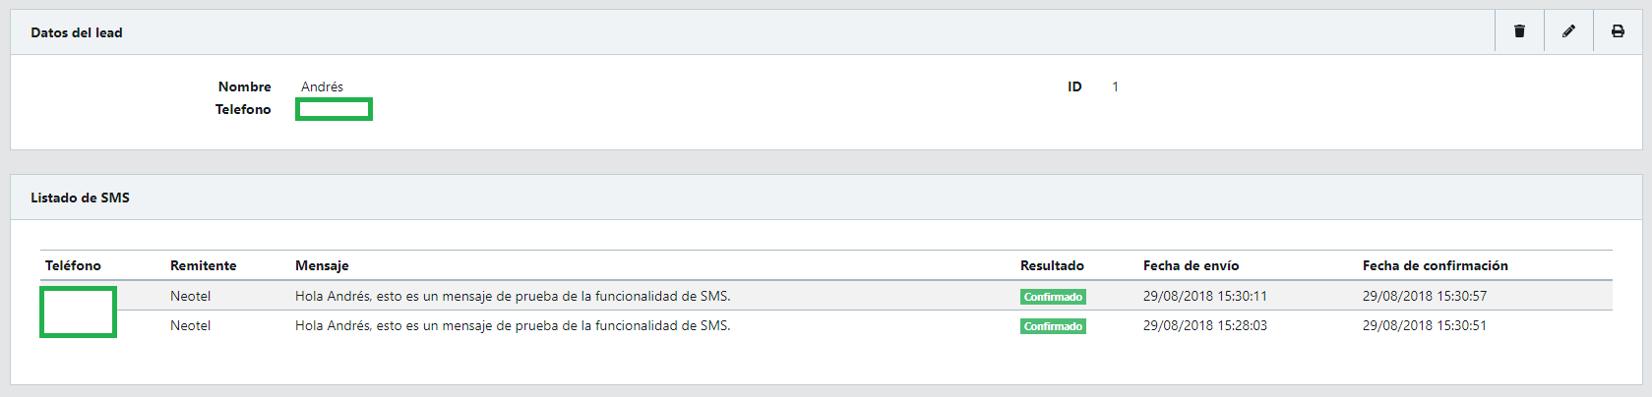
Task: Click confirmation date 29/08/2018 15:30:57
Action: click(1424, 296)
